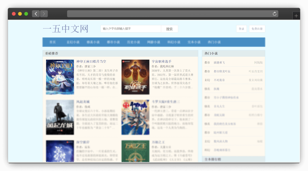This screenshot has height=171, width=308.
Task: Open the 都市小说 navigation item
Action: (113, 42)
